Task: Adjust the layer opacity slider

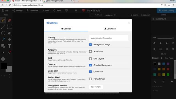Action: [x=166, y=38]
